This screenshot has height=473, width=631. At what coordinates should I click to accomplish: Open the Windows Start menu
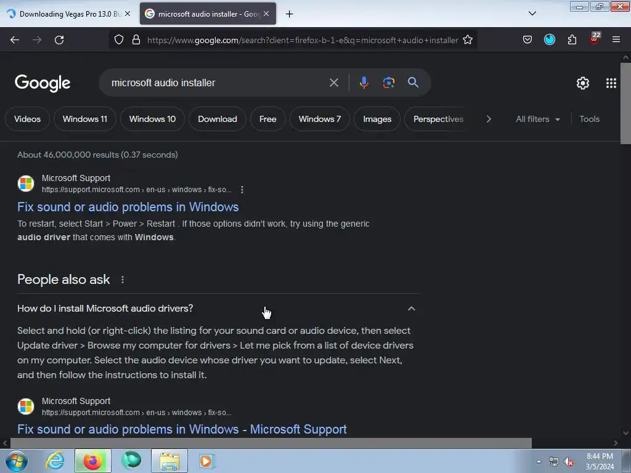click(x=17, y=461)
